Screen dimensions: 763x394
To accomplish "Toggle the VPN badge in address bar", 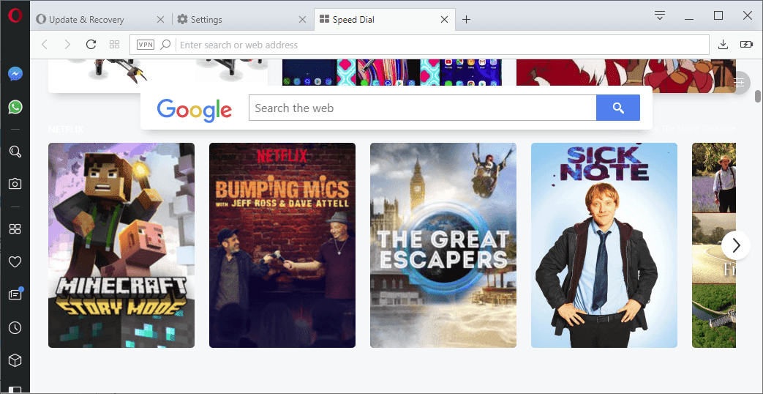I will point(146,45).
